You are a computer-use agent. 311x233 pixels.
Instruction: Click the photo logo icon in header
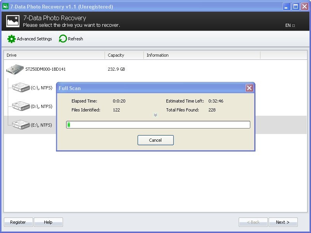(x=13, y=21)
